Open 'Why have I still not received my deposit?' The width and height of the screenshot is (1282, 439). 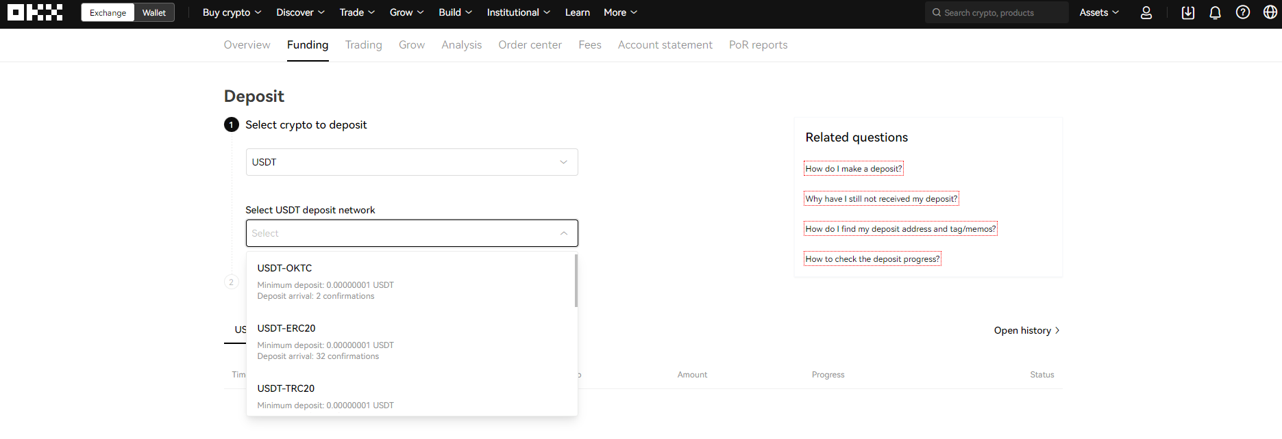(x=881, y=199)
